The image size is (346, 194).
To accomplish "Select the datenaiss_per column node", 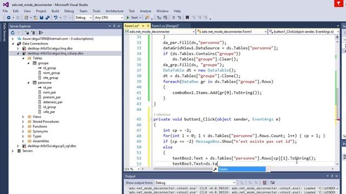I will (53, 102).
